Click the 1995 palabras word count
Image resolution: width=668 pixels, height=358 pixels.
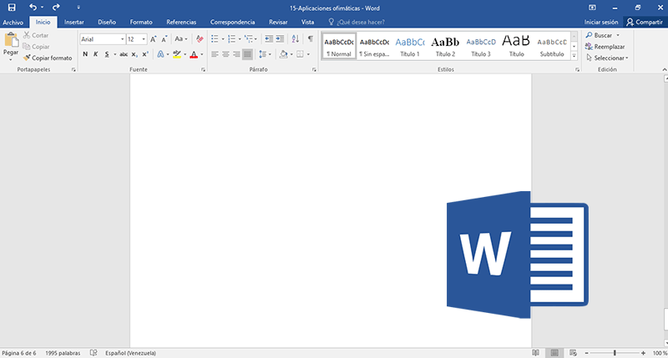[x=63, y=353]
